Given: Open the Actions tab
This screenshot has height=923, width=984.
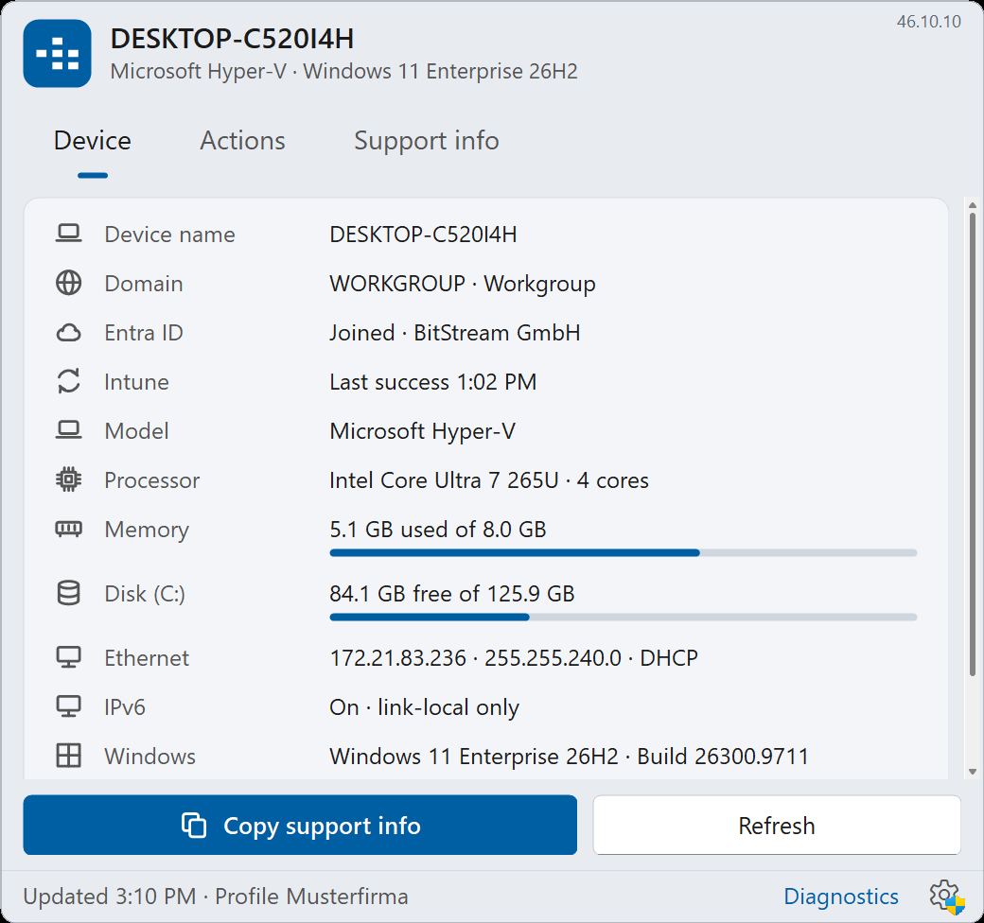Looking at the screenshot, I should coord(242,141).
